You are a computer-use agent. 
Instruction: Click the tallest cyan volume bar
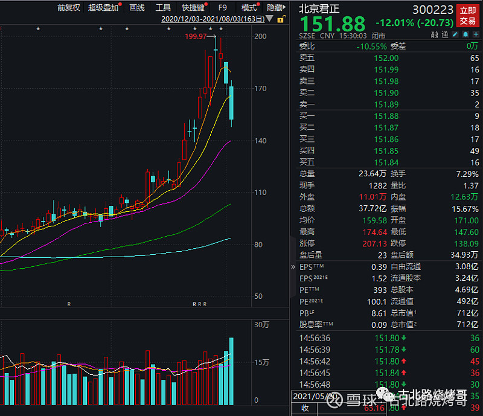pos(231,371)
